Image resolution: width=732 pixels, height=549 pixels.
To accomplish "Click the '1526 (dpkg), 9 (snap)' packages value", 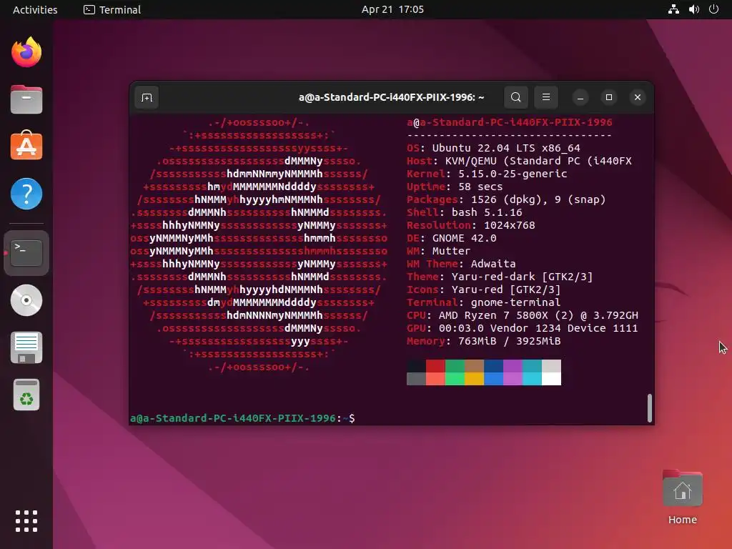I will pyautogui.click(x=538, y=200).
